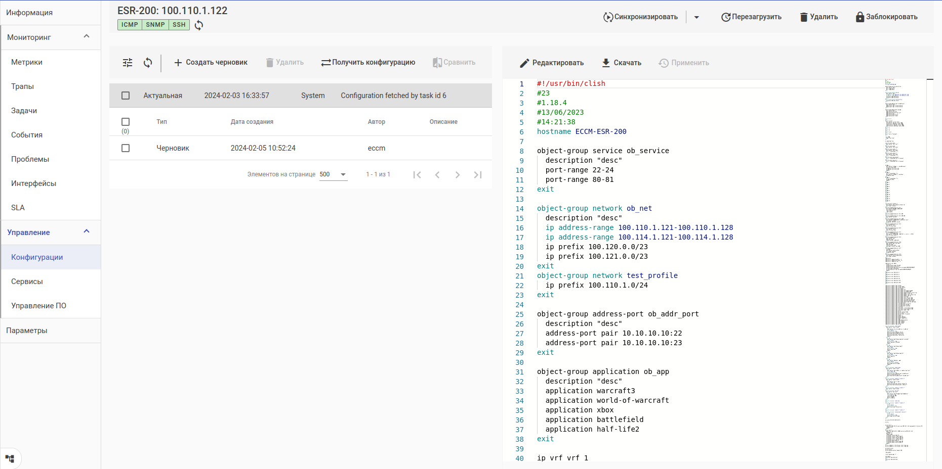Screen dimensions: 942x469
Task: Open the Интерфейсы menu item
Action: point(33,183)
